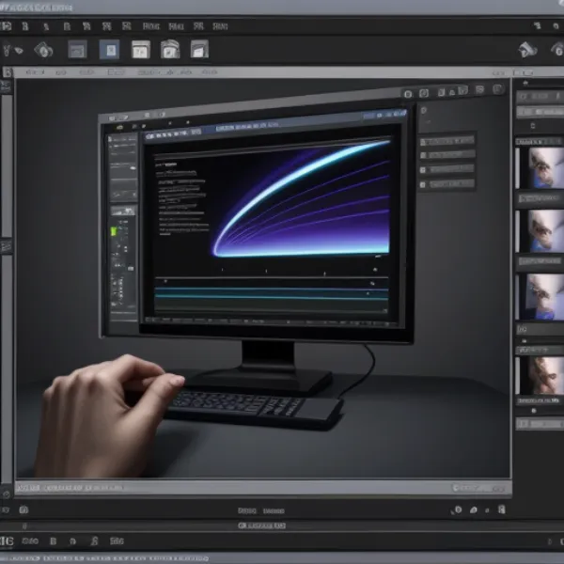Click the top gray bar in the right panel
The image size is (564, 564).
click(540, 97)
